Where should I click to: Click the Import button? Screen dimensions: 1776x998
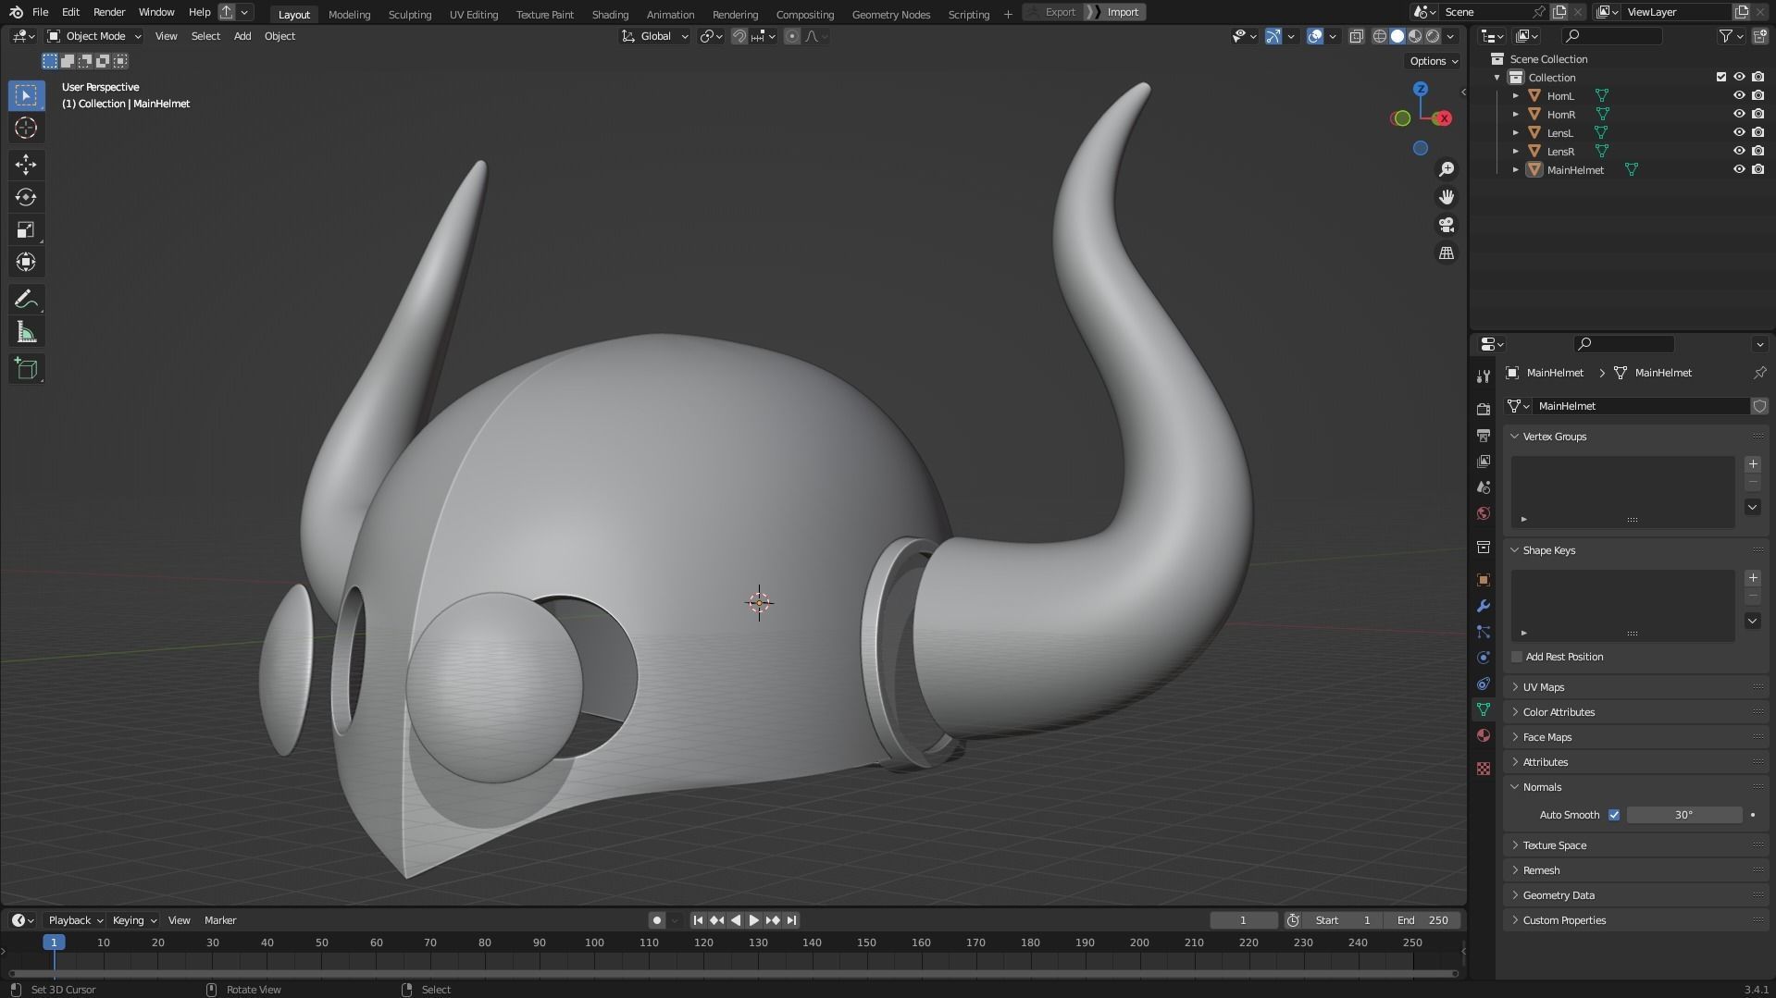point(1116,12)
